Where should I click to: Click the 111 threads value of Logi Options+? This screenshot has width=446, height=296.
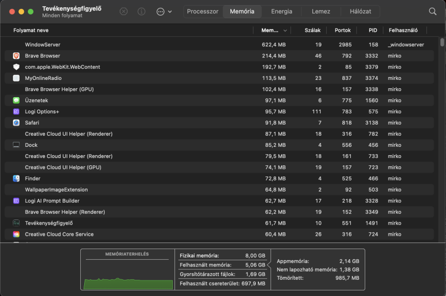[317, 111]
